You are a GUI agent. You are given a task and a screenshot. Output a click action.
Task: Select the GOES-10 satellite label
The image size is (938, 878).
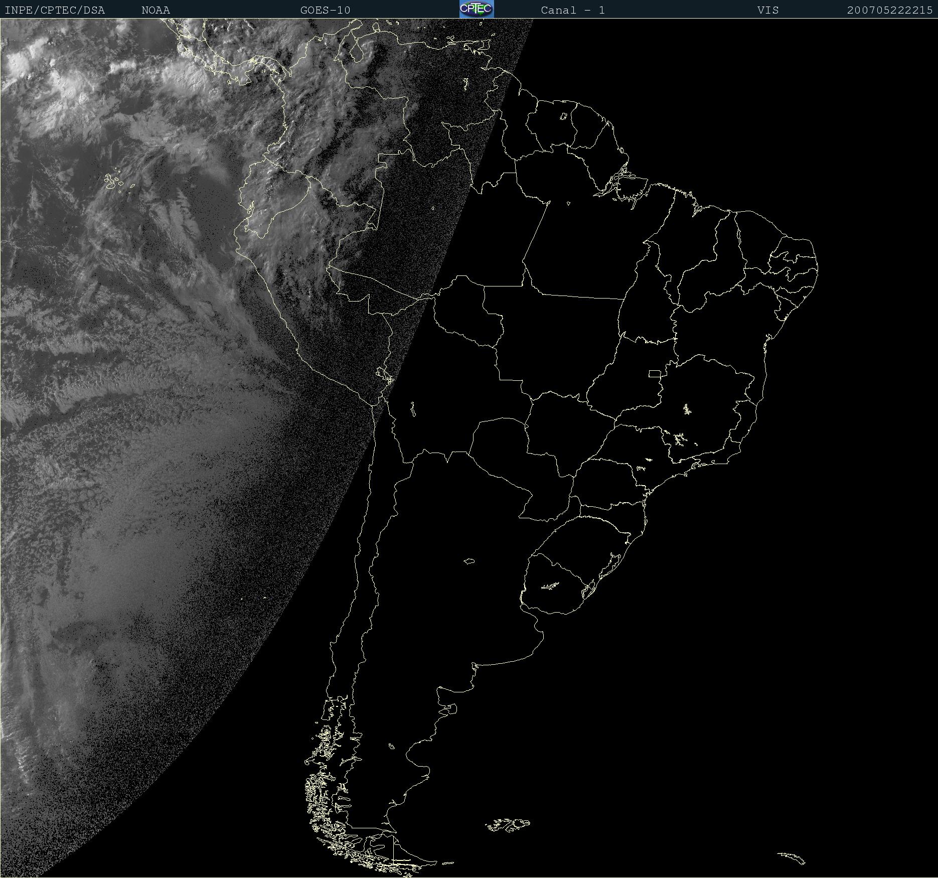(326, 11)
